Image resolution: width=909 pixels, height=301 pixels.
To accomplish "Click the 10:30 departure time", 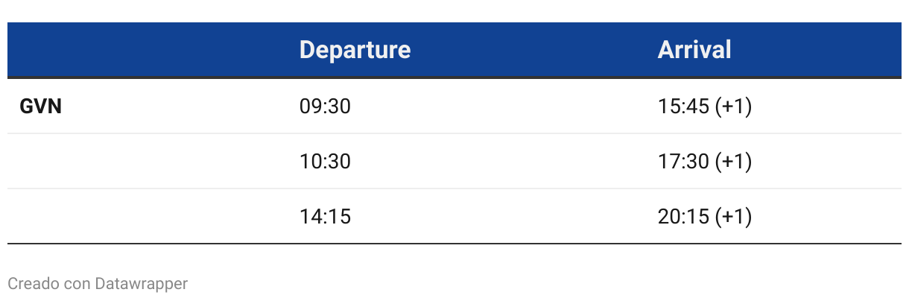I will (x=325, y=162).
